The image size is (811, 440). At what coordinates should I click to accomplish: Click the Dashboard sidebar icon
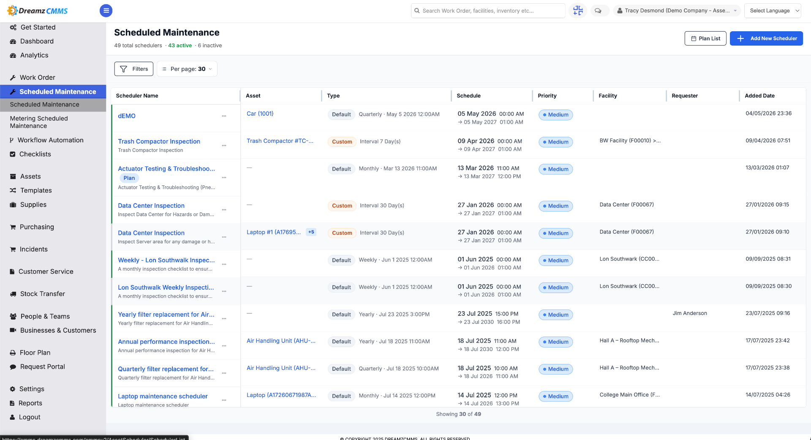13,41
